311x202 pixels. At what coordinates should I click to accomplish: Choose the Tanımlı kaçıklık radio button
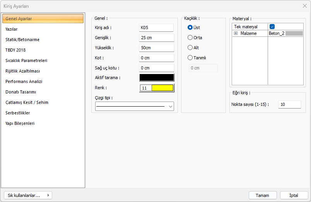pyautogui.click(x=190, y=58)
